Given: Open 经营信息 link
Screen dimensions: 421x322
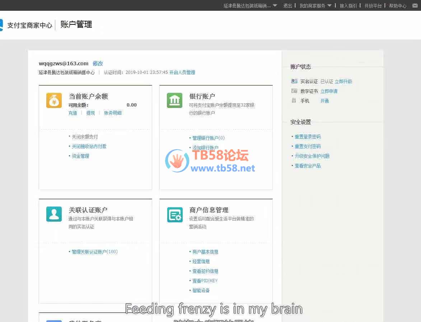Looking at the screenshot, I should click(201, 261).
